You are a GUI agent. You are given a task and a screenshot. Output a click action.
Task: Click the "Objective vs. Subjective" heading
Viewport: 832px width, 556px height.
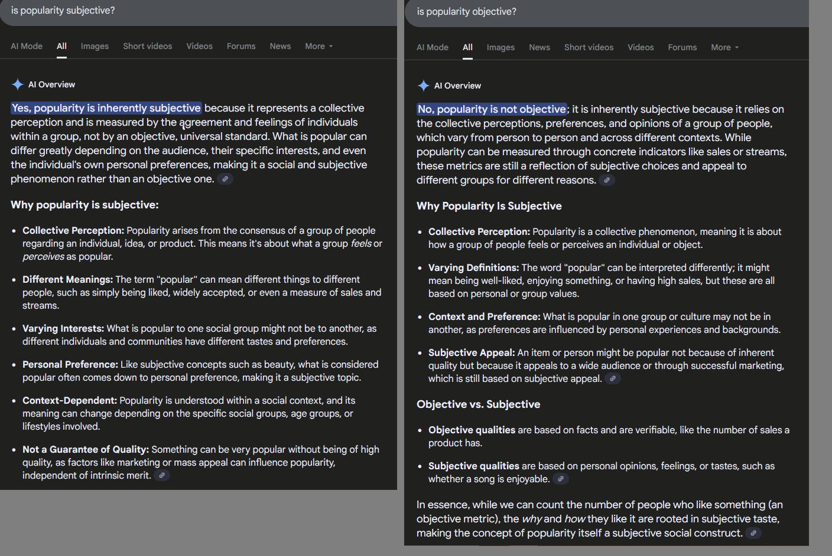coord(479,404)
